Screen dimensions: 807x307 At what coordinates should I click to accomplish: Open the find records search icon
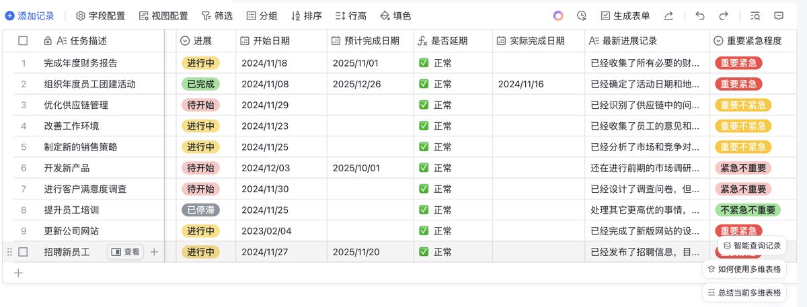(755, 15)
